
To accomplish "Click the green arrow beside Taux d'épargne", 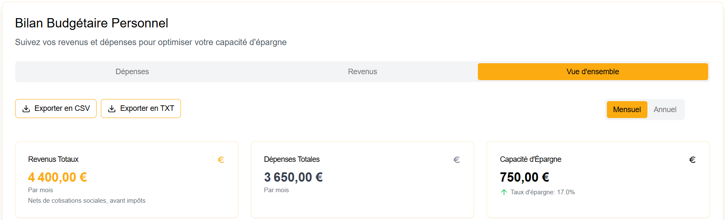I will click(504, 192).
